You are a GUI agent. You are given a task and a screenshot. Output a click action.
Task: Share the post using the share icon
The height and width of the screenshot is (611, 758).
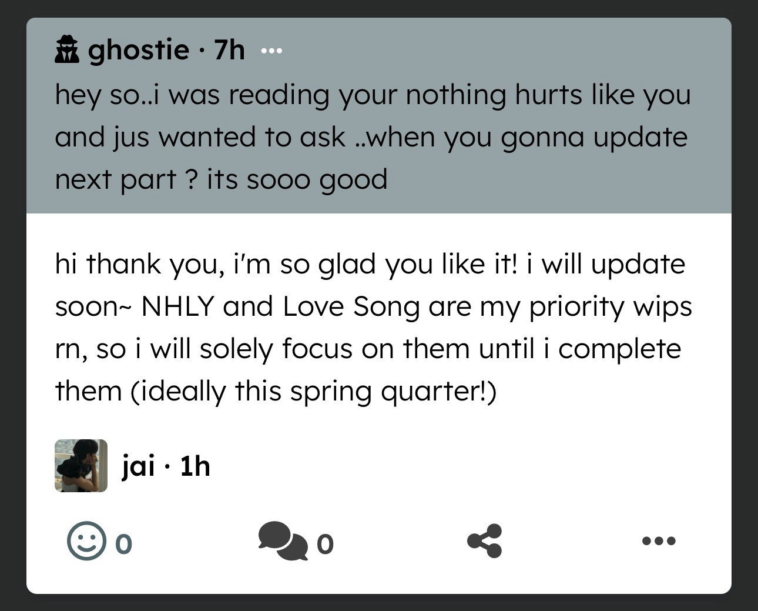click(485, 541)
